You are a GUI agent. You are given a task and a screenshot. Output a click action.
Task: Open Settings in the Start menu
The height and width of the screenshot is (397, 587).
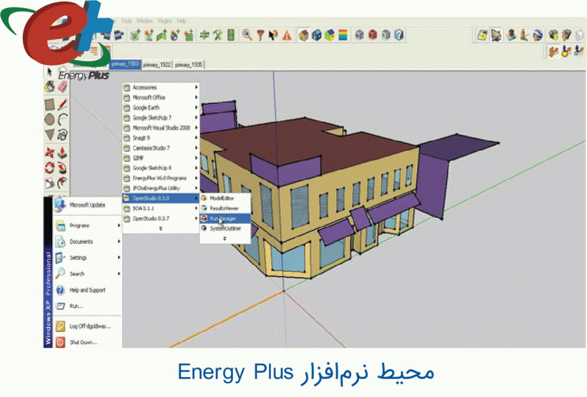[x=88, y=258]
